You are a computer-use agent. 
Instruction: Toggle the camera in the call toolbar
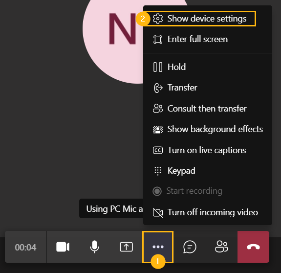click(63, 247)
